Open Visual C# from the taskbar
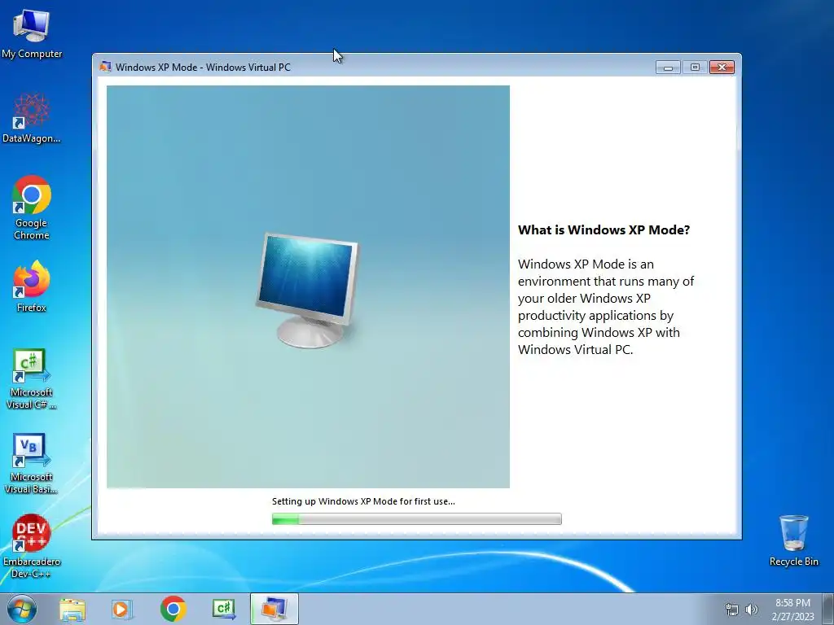 click(x=223, y=609)
